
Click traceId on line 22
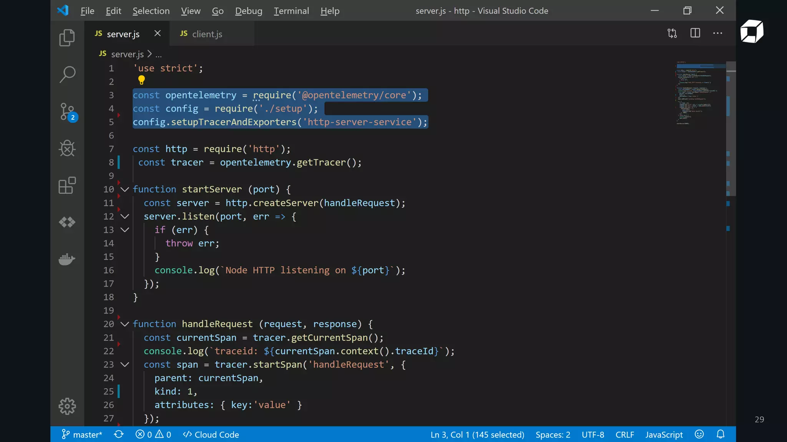pyautogui.click(x=414, y=351)
